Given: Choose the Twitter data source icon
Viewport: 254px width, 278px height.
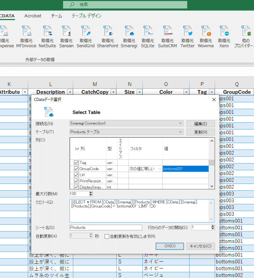Looking at the screenshot, I should pyautogui.click(x=187, y=32).
